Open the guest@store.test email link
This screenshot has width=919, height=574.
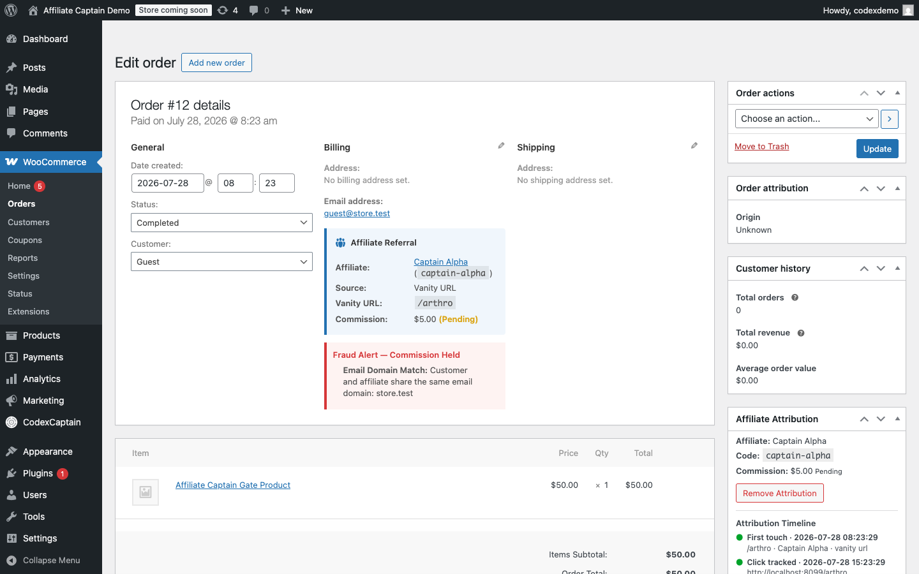357,213
